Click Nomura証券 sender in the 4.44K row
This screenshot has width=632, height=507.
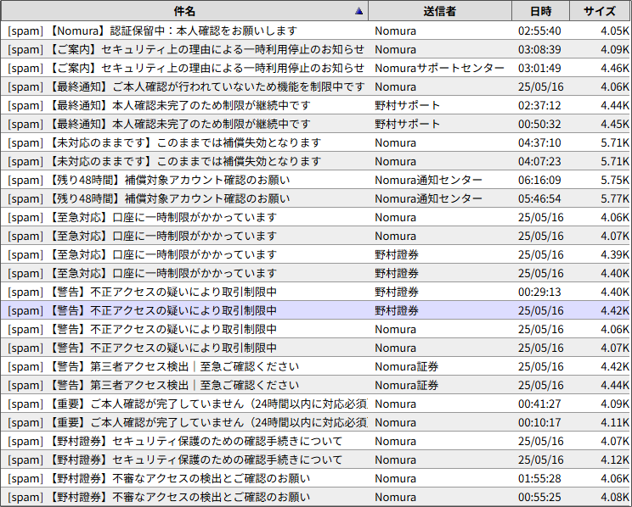click(407, 385)
